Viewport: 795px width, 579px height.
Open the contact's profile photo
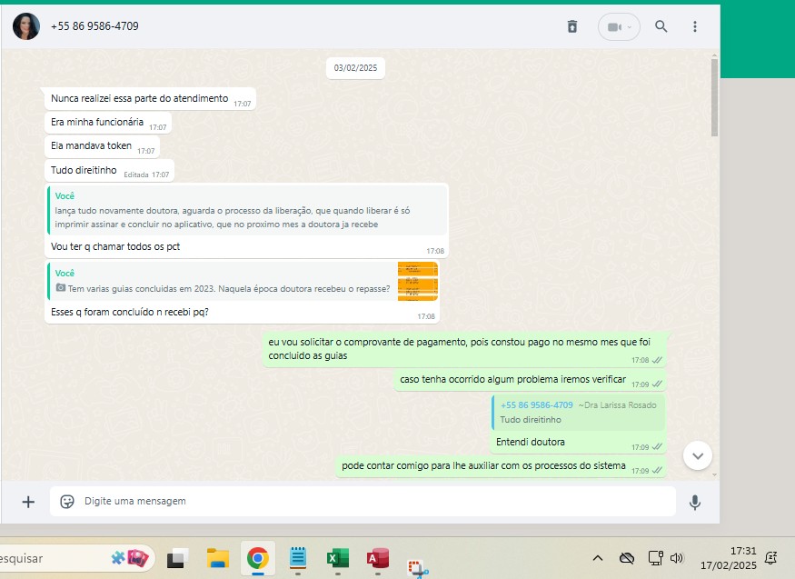[x=25, y=26]
